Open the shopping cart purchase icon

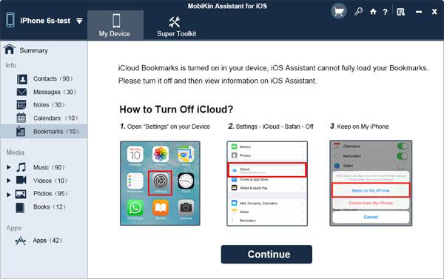pyautogui.click(x=339, y=11)
